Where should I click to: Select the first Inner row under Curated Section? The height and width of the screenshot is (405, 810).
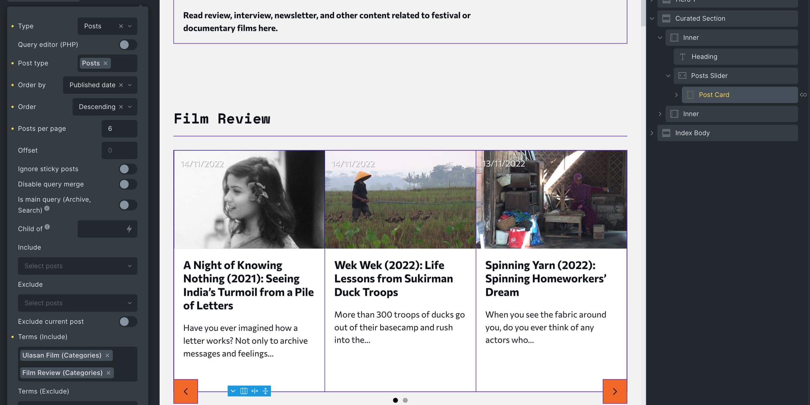(x=732, y=38)
